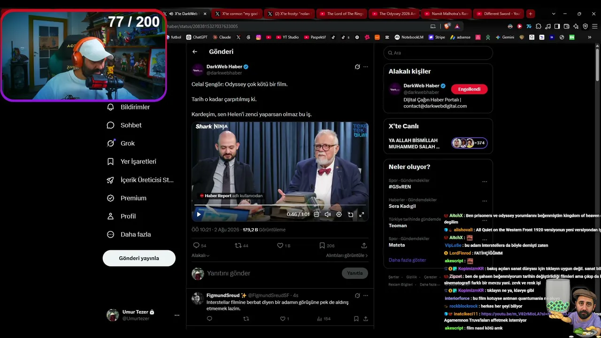The width and height of the screenshot is (601, 338).
Task: Open browser main menu hamburger
Action: [594, 26]
